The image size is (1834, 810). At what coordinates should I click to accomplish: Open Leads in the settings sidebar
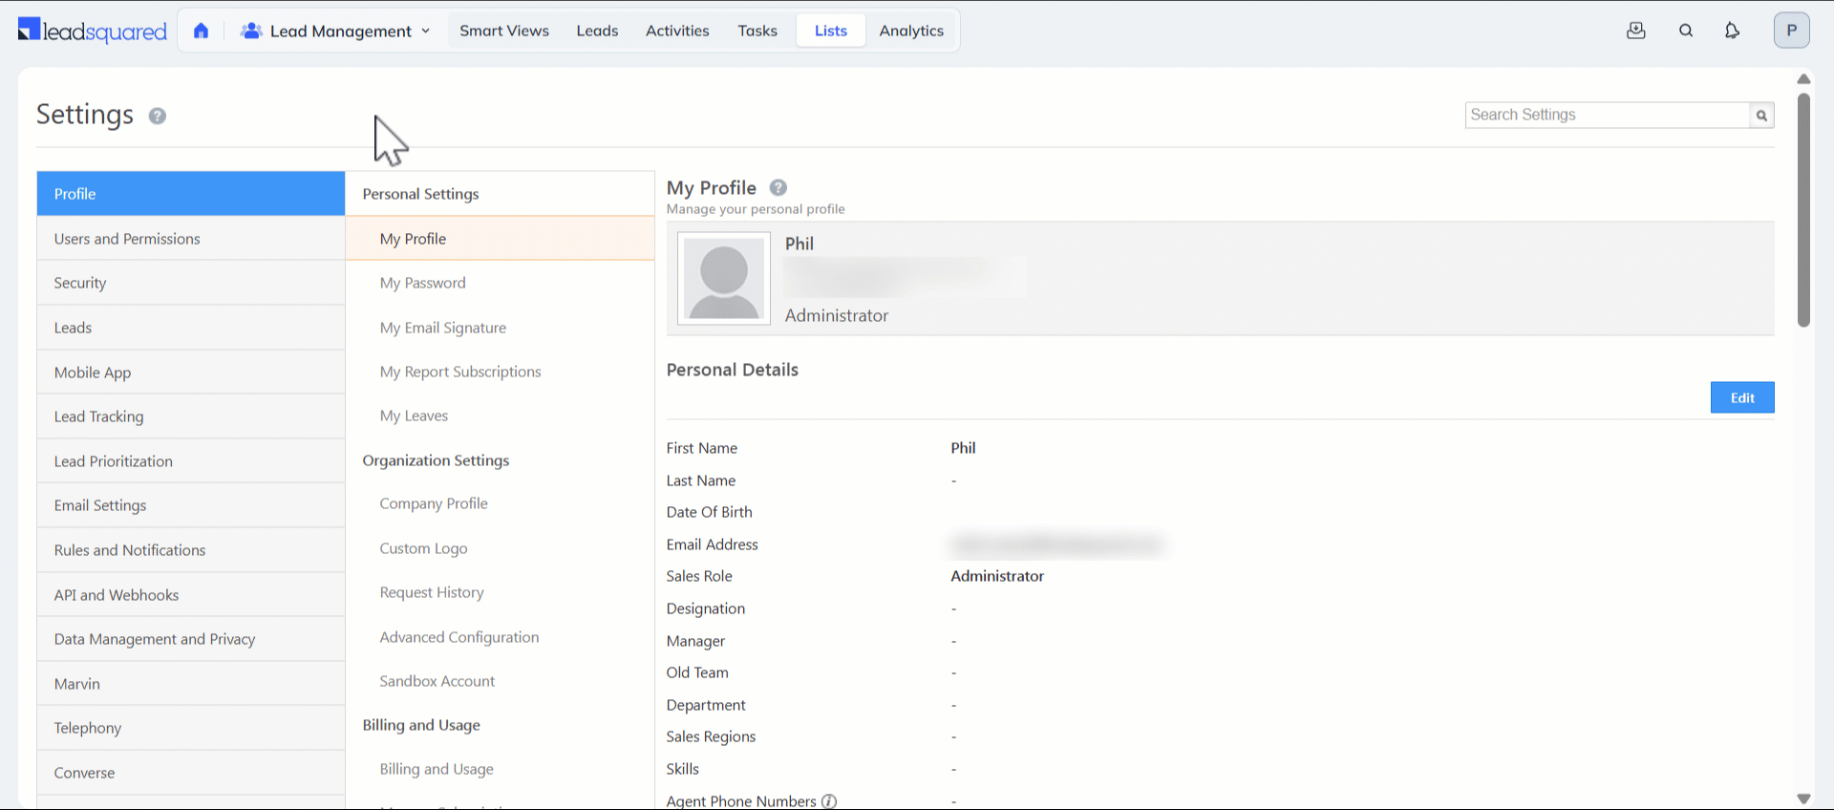[x=191, y=328]
